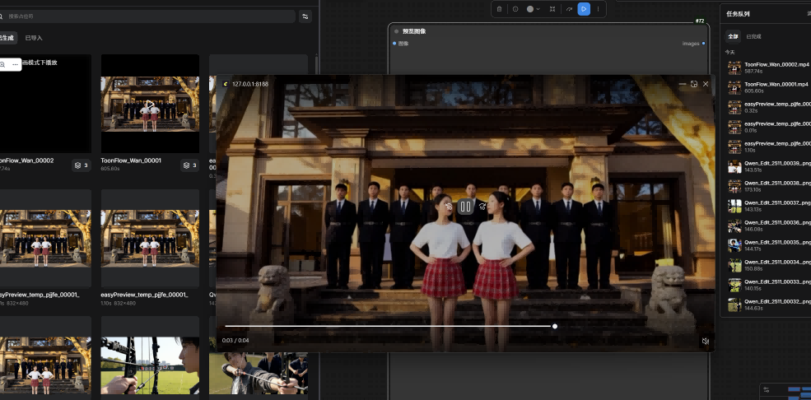Toggle collapse dot of 预览图像 node
The width and height of the screenshot is (811, 400).
tap(396, 31)
